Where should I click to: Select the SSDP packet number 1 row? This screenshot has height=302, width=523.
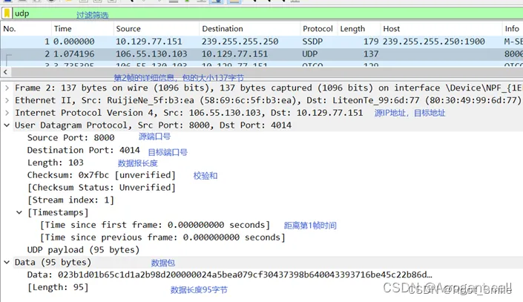coord(223,42)
